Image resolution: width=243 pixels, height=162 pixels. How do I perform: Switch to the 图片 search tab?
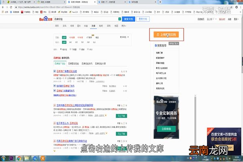tap(79, 26)
